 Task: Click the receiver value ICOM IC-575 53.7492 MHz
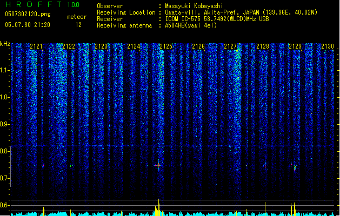217,19
